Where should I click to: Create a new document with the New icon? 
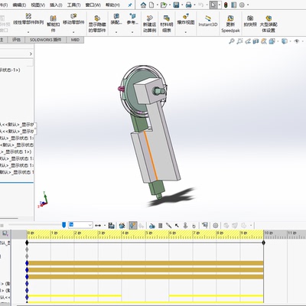tap(151, 5)
